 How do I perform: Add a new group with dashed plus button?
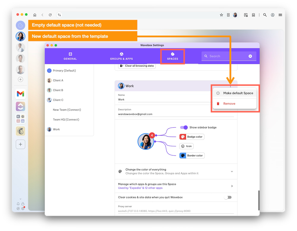21,144
